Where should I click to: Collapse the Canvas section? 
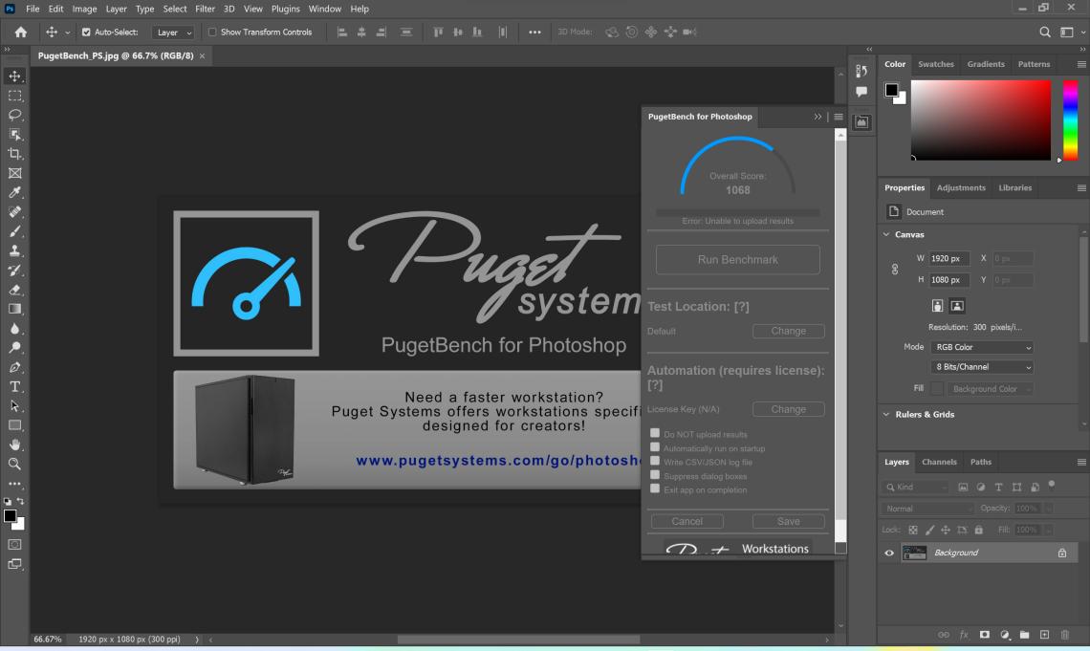coord(886,234)
